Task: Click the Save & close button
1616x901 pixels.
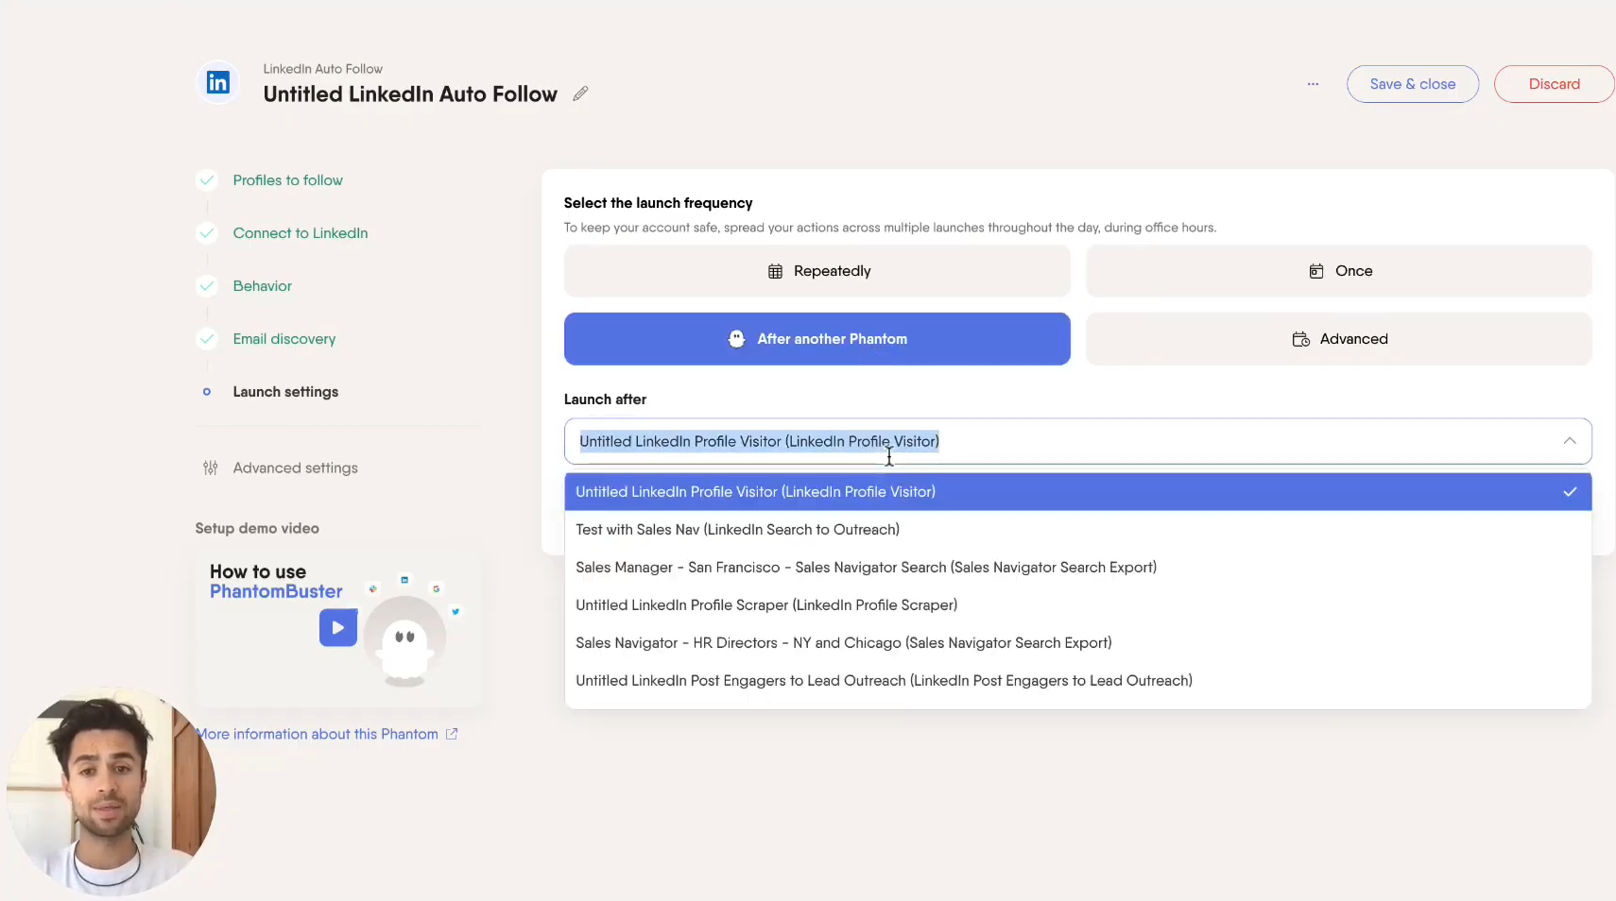Action: pos(1412,84)
